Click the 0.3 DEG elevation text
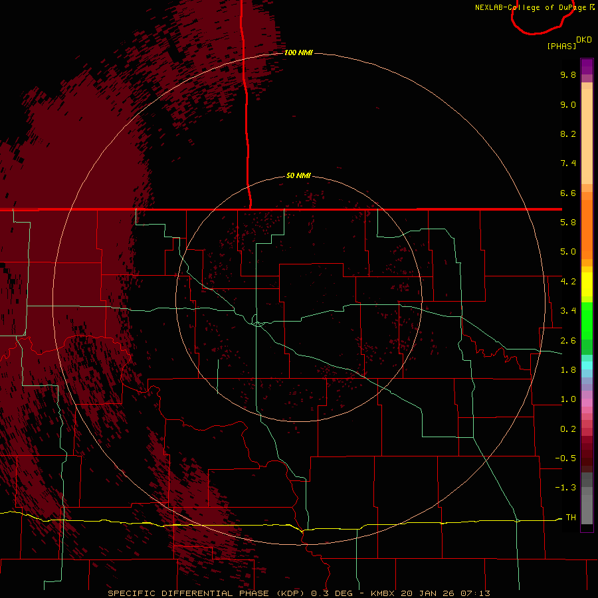This screenshot has height=598, width=598. coord(332,593)
